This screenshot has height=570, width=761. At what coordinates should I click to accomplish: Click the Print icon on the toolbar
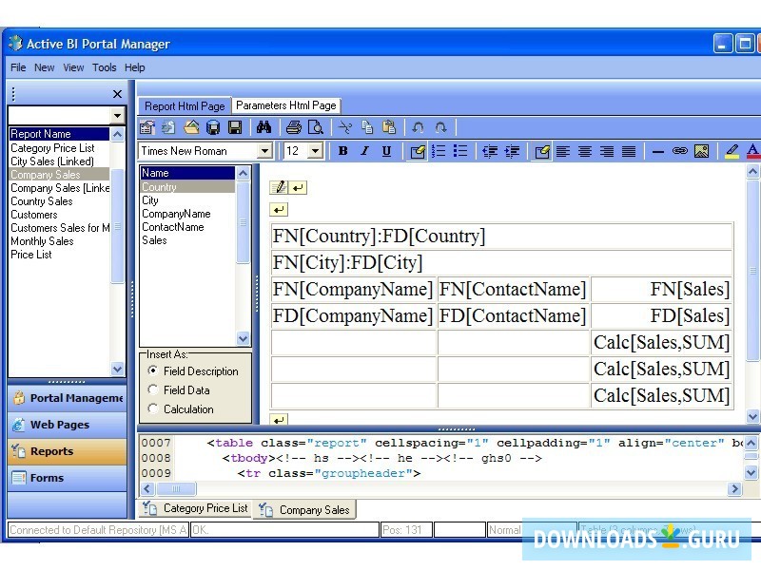292,126
